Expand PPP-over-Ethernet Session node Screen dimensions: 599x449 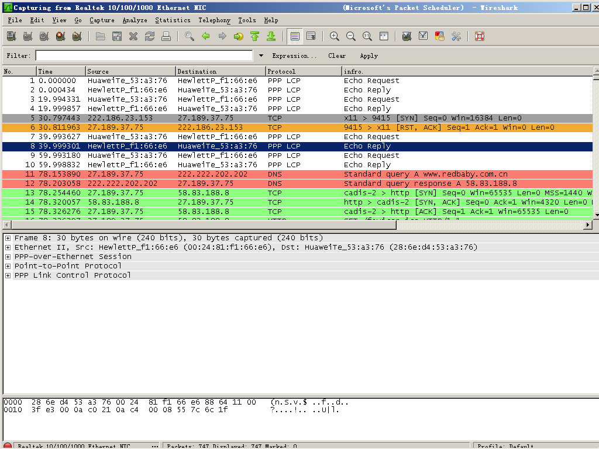(8, 257)
